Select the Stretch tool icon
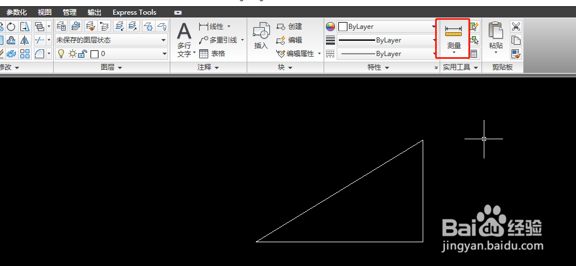Screen dimensions: 576x266 [24, 27]
